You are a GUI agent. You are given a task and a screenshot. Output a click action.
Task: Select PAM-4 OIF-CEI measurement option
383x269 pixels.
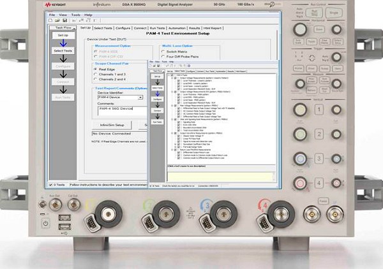coord(96,56)
